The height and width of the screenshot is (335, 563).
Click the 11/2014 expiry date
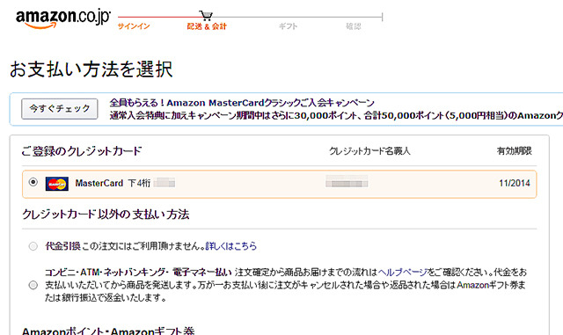click(515, 183)
